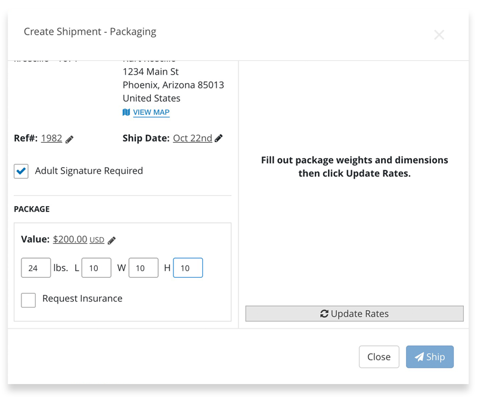
Task: Click the pencil icon next to Ship Date
Action: pos(219,139)
